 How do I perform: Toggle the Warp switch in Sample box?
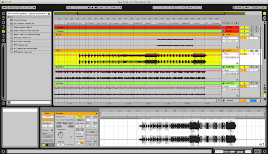tap(80, 117)
